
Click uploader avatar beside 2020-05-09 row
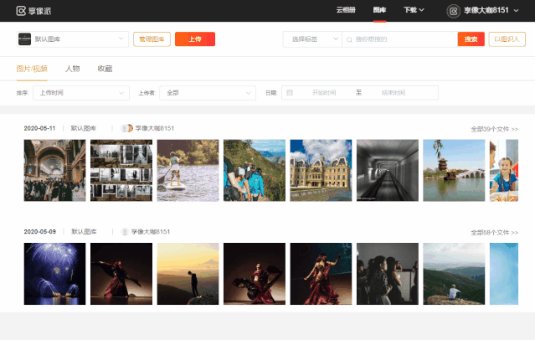click(125, 231)
